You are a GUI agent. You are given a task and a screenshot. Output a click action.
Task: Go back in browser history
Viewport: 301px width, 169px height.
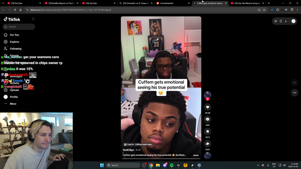coord(4,10)
